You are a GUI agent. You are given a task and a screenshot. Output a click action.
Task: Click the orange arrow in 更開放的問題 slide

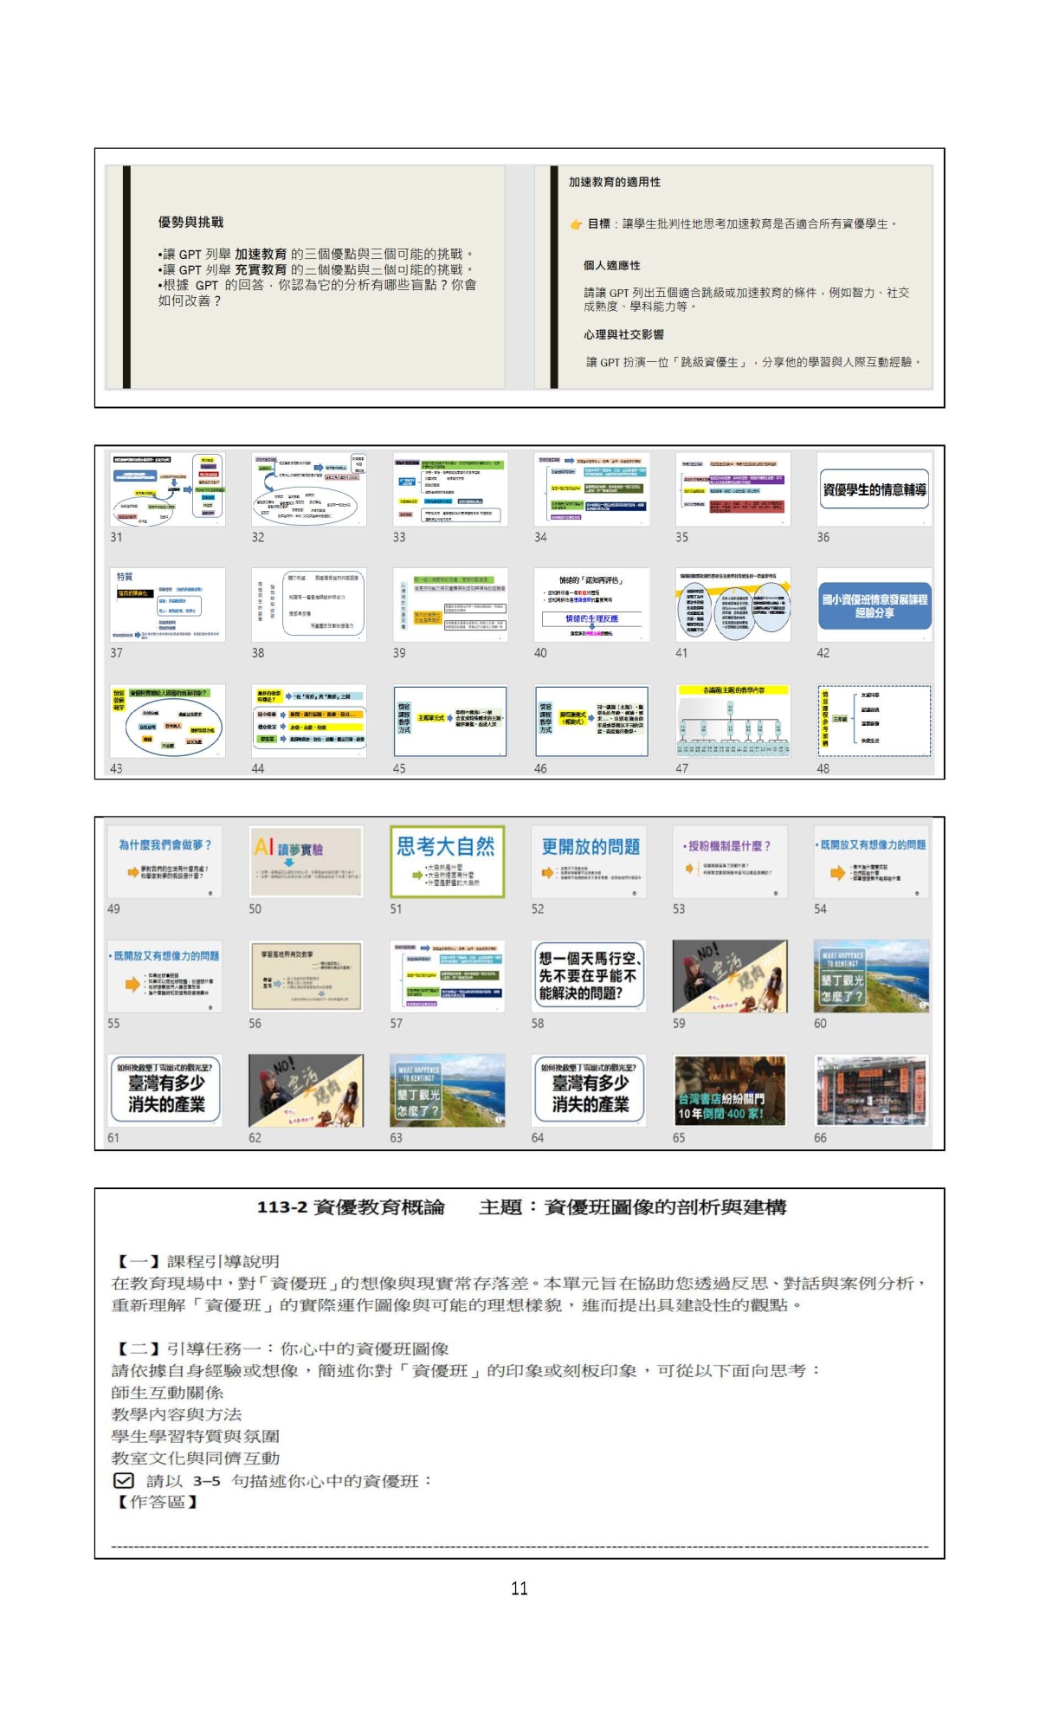click(547, 872)
